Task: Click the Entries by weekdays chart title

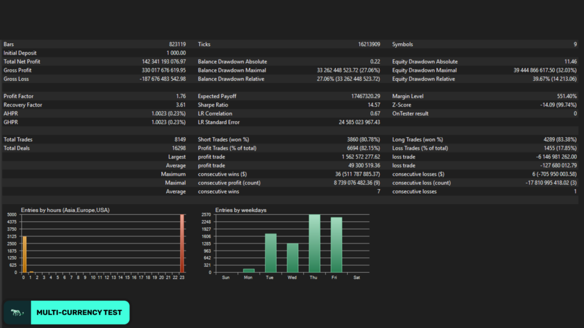Action: [x=241, y=210]
